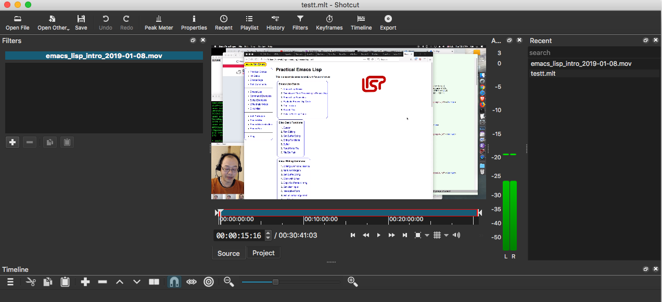
Task: Click the rewind button
Action: pyautogui.click(x=366, y=236)
